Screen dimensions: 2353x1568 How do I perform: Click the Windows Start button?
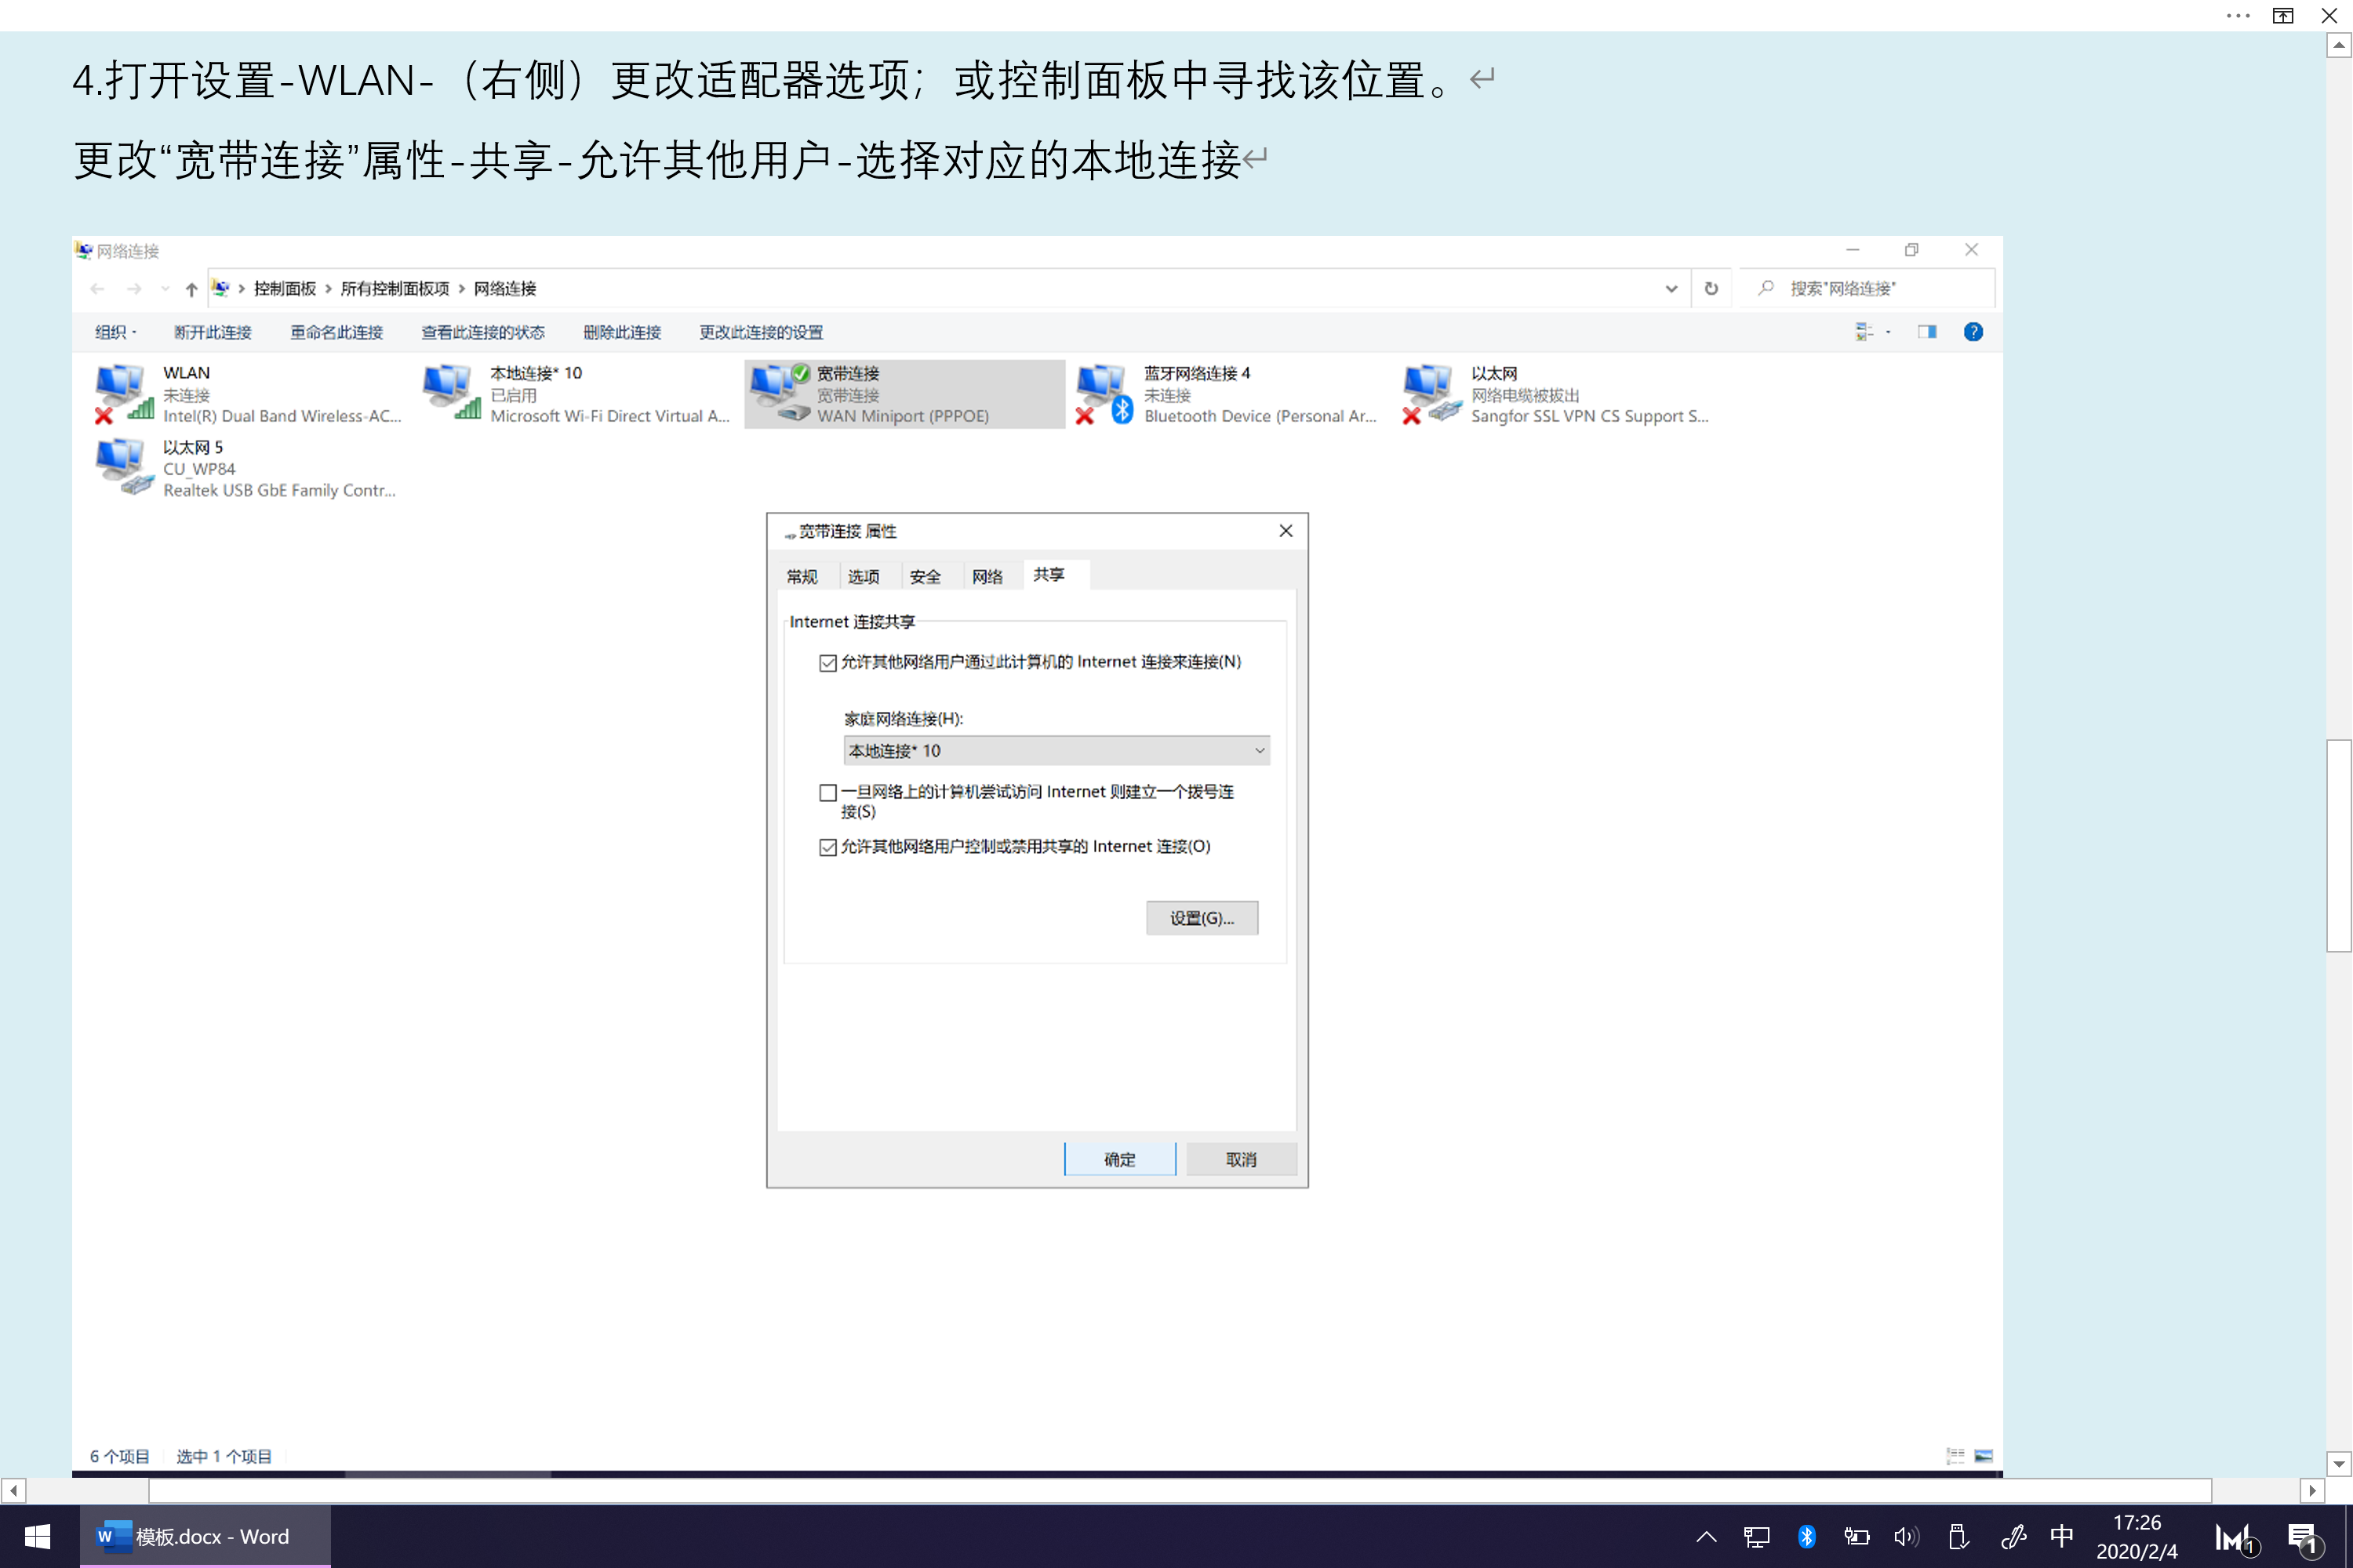click(37, 1536)
